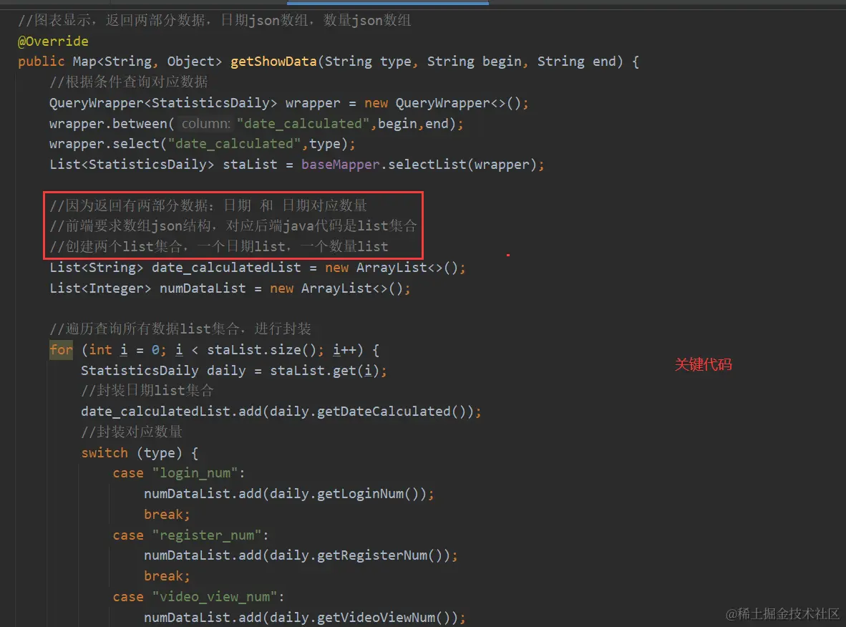Click 'Map<String, Object>' return type
The height and width of the screenshot is (627, 846).
pos(147,62)
